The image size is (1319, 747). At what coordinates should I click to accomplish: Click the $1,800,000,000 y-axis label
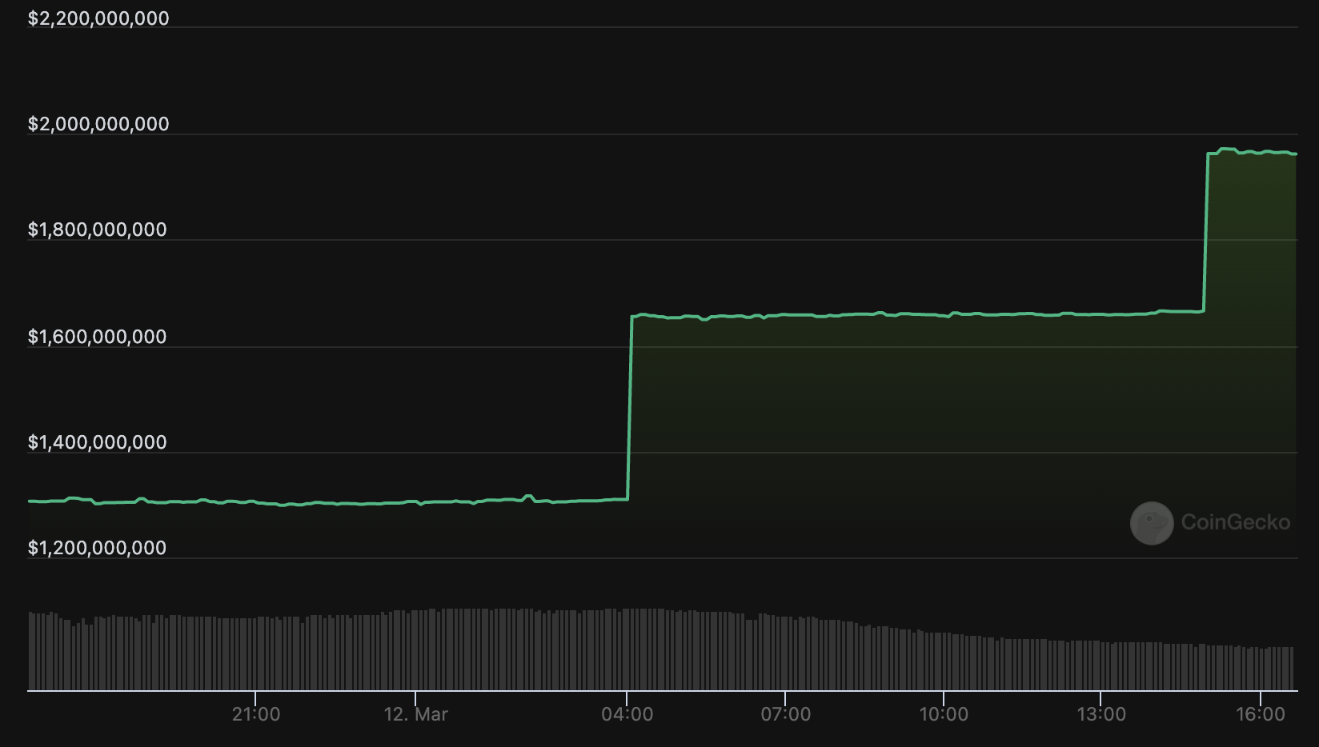[x=98, y=230]
